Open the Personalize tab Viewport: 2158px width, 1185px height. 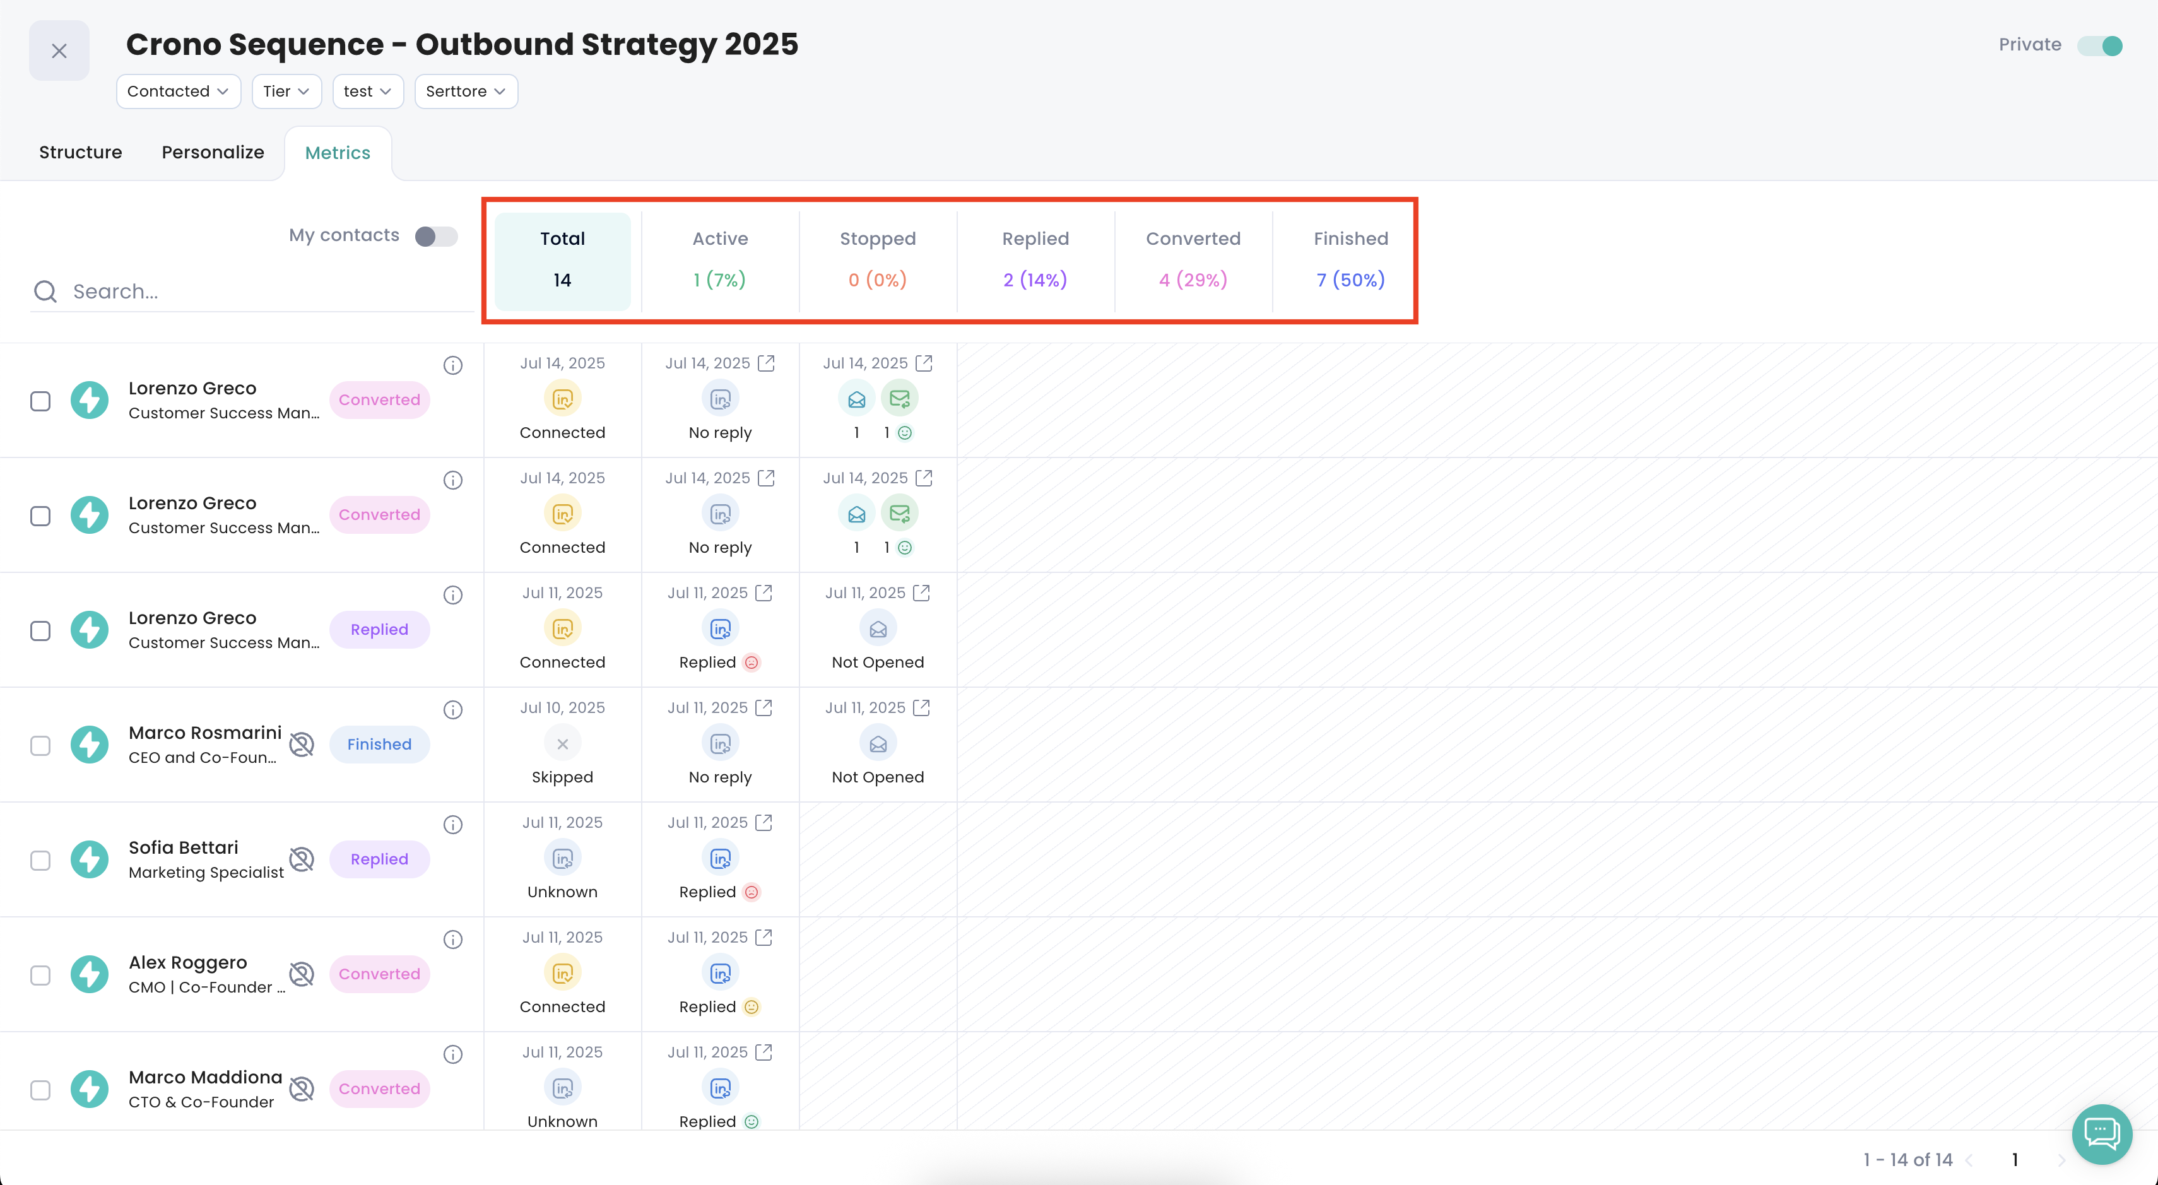tap(213, 153)
